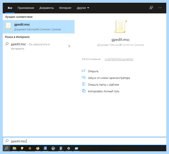Open File Explorer from the taskbar
This screenshot has height=154, width=169.
[x=14, y=148]
